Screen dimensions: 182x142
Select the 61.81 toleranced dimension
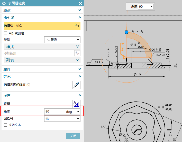tap(165, 107)
